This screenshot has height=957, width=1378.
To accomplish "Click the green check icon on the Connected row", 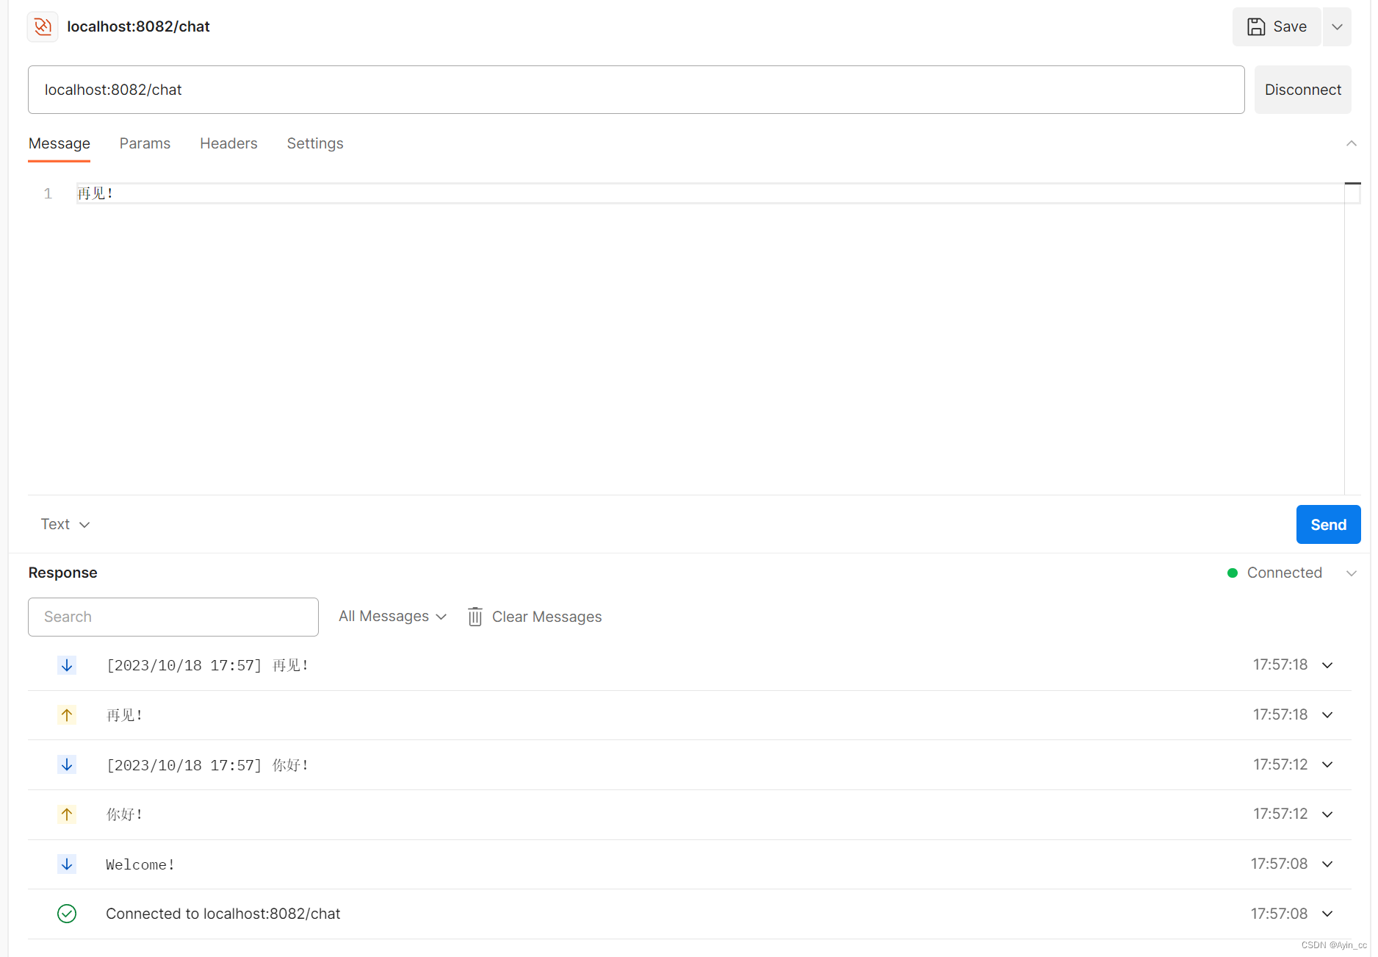I will tap(67, 914).
